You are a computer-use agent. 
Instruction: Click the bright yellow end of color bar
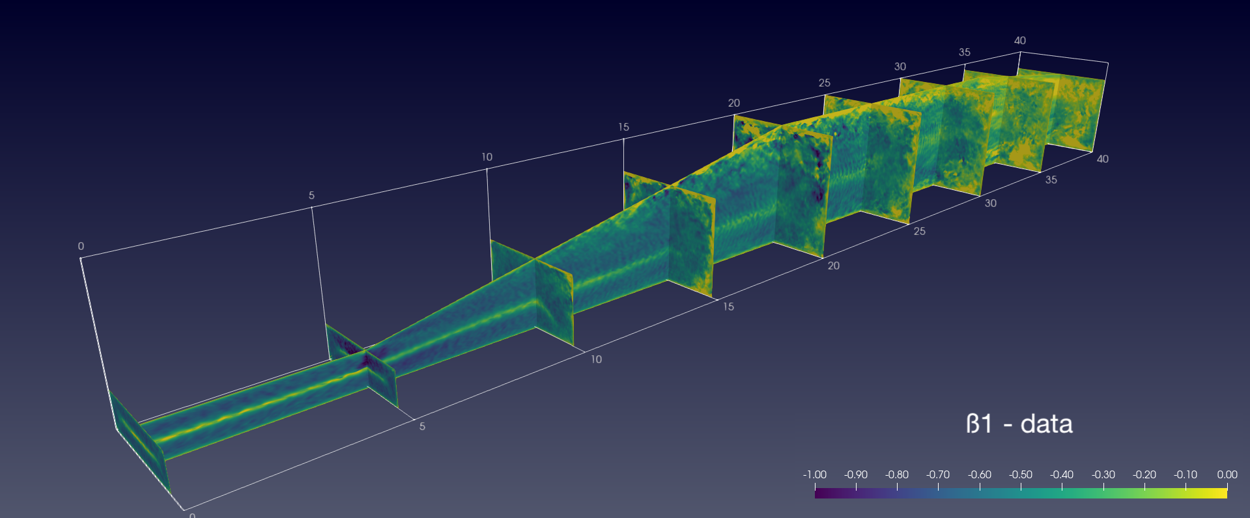coord(1222,493)
